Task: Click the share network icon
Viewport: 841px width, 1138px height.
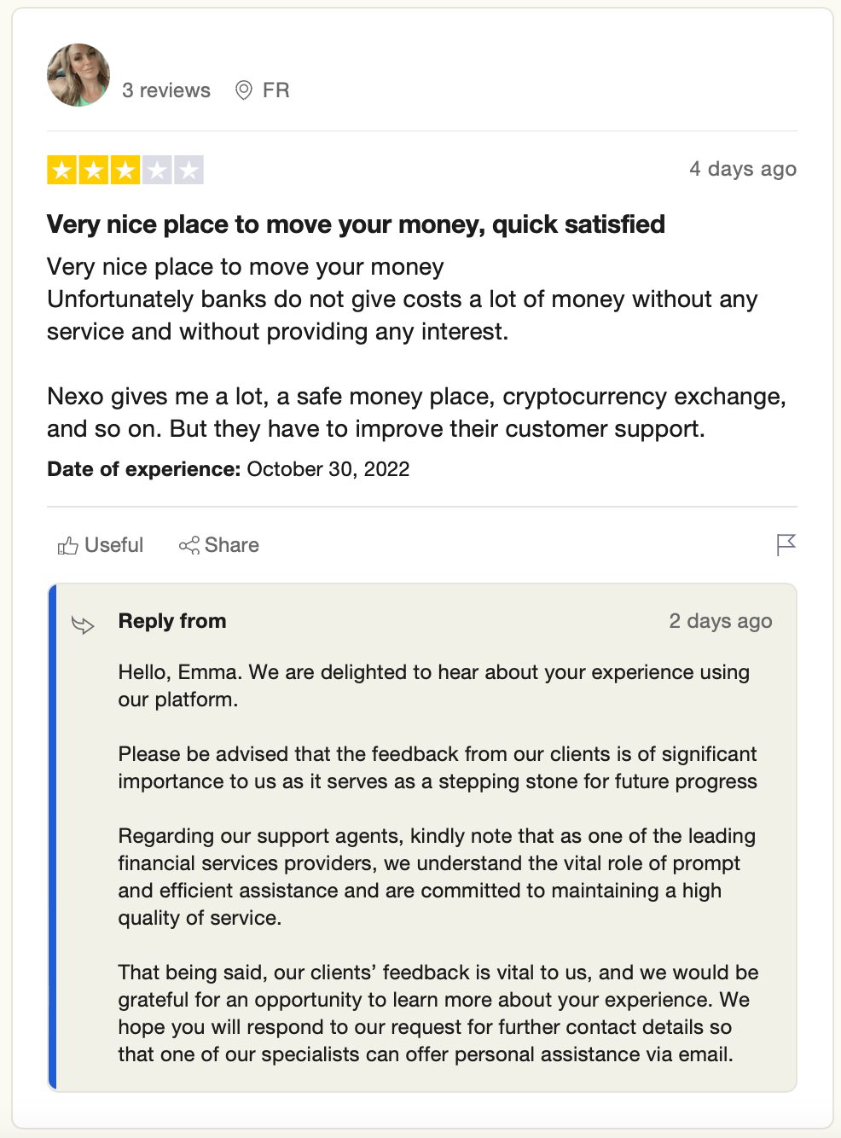Action: 189,545
